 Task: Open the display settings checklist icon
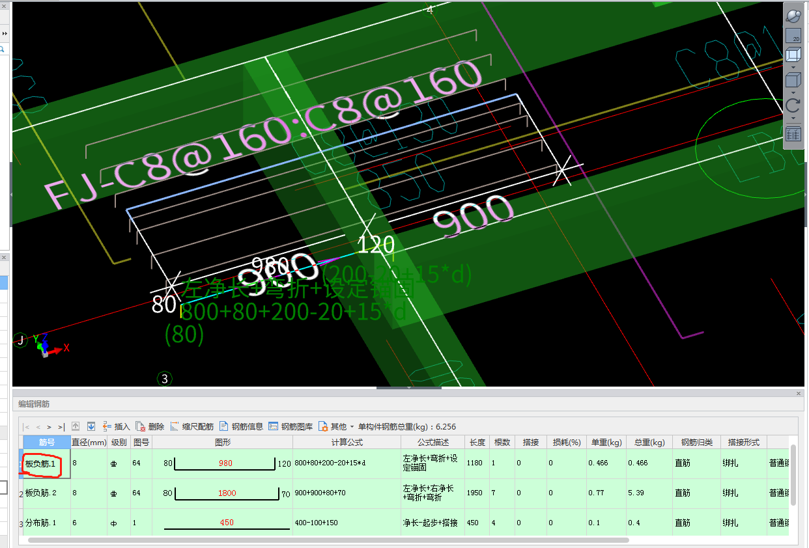793,134
